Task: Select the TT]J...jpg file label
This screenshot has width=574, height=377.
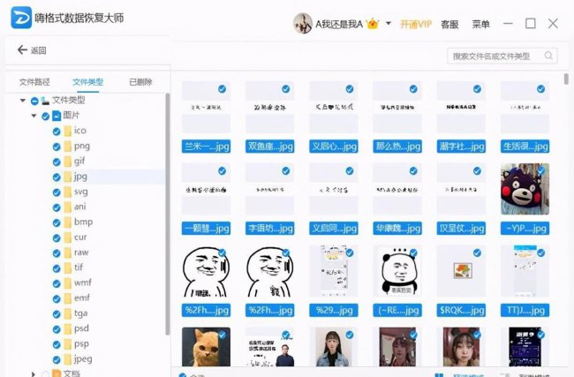Action: pyautogui.click(x=525, y=311)
